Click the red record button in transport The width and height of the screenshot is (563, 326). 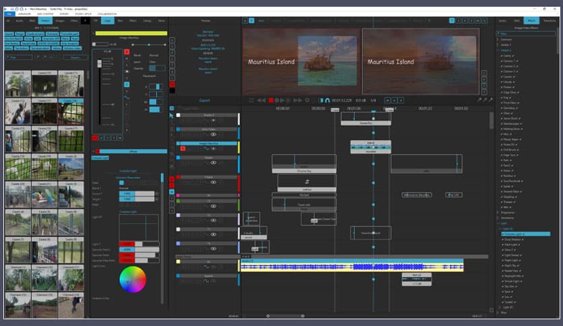(271, 100)
